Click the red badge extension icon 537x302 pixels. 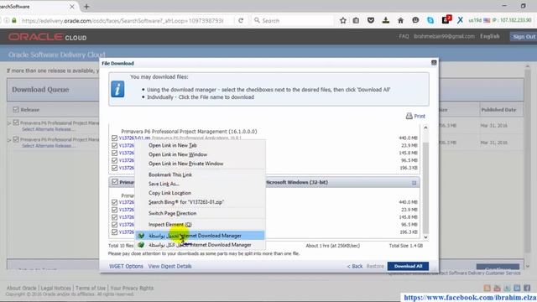tap(446, 20)
